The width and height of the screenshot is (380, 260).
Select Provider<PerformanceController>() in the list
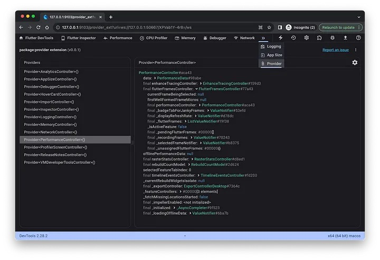point(75,140)
